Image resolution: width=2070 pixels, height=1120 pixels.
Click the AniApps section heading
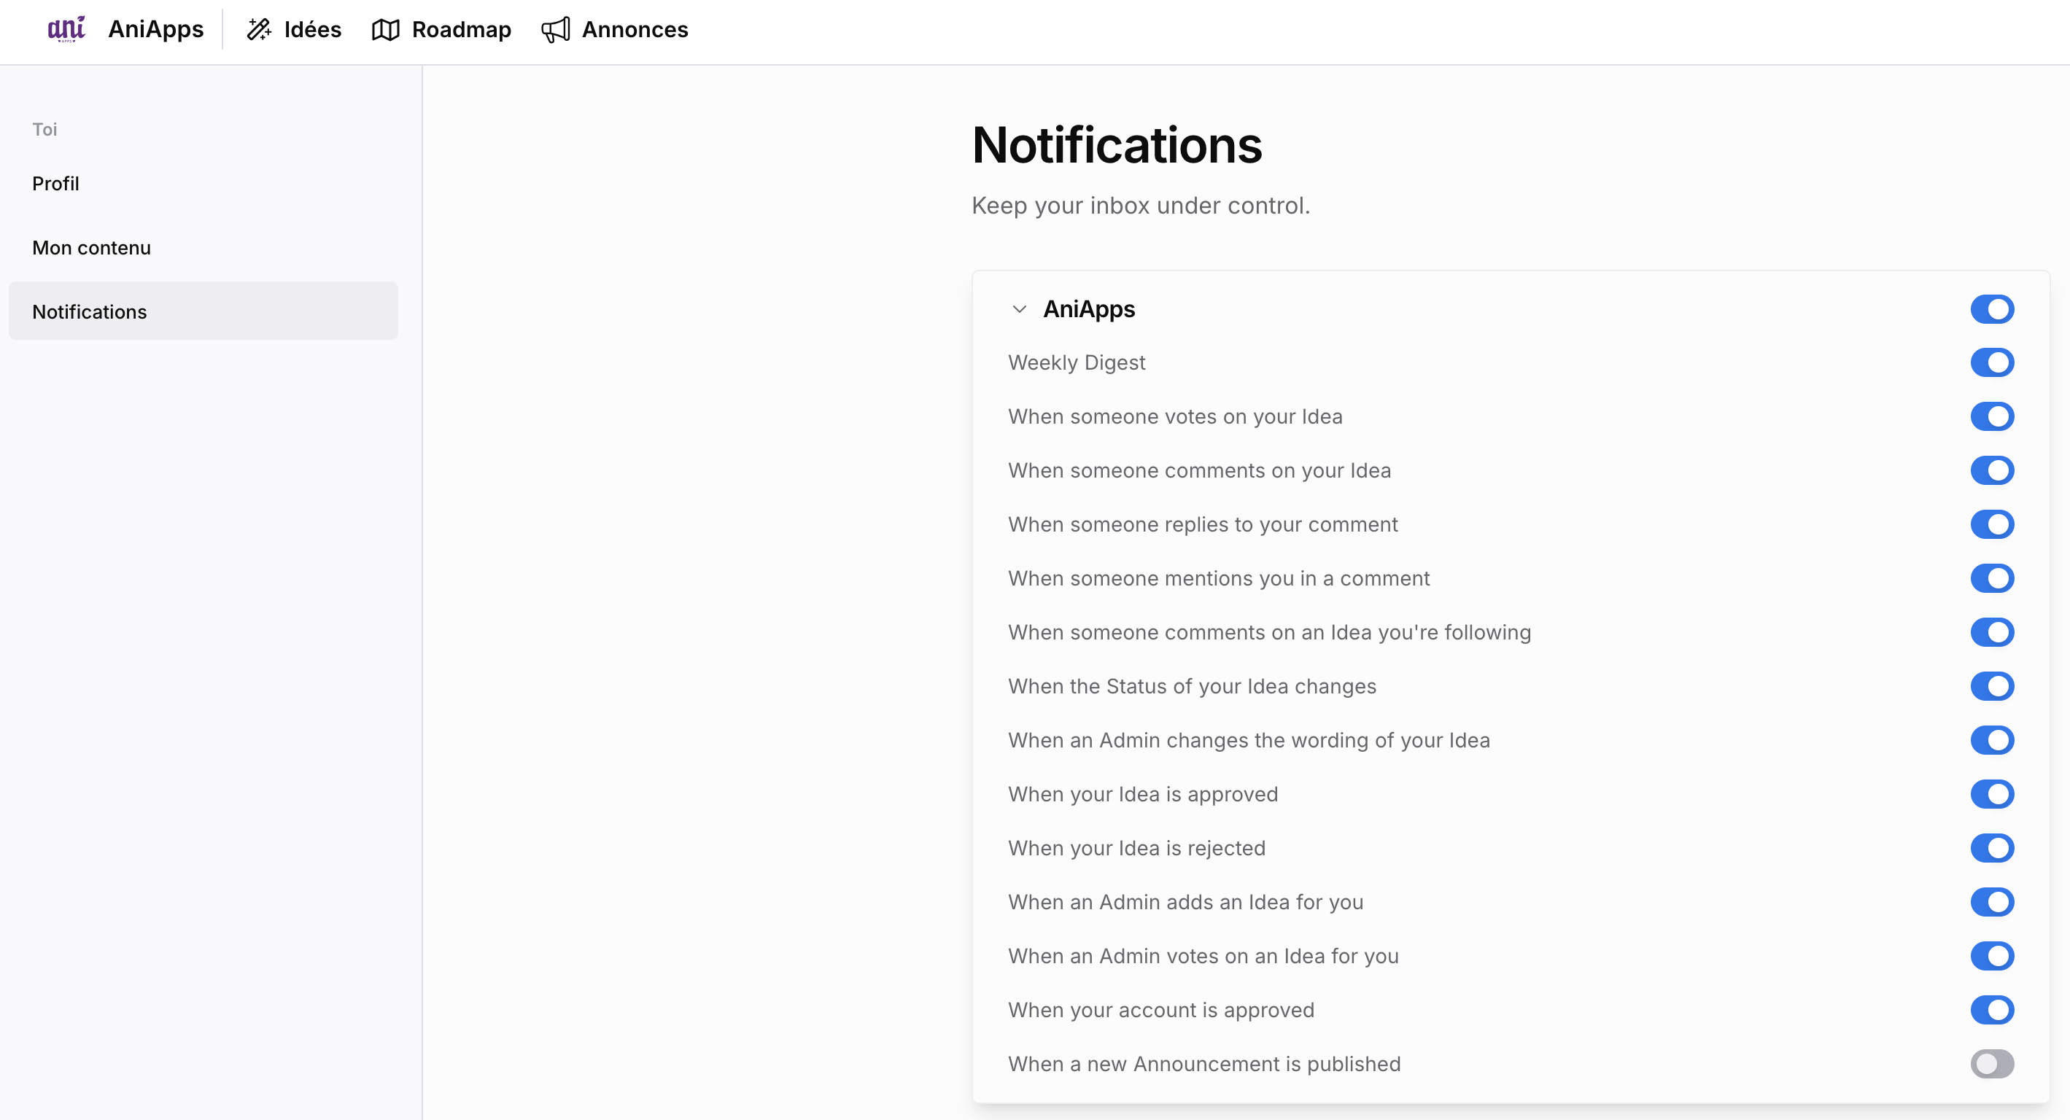point(1089,309)
